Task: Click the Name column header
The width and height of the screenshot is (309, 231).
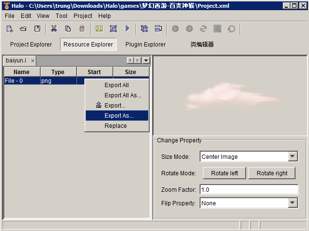Action: [22, 72]
